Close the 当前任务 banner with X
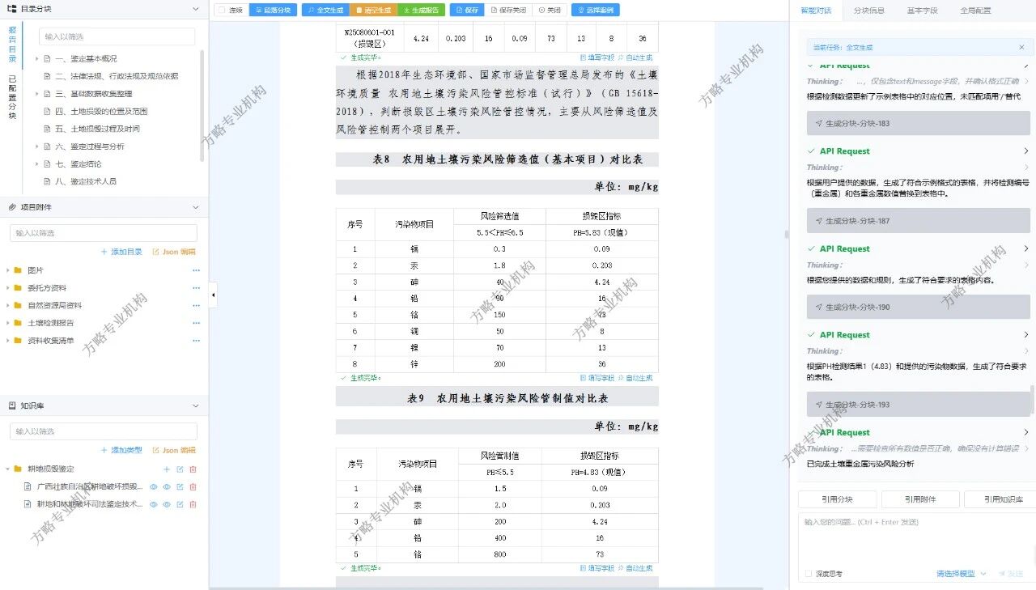This screenshot has width=1036, height=590. click(x=1021, y=48)
